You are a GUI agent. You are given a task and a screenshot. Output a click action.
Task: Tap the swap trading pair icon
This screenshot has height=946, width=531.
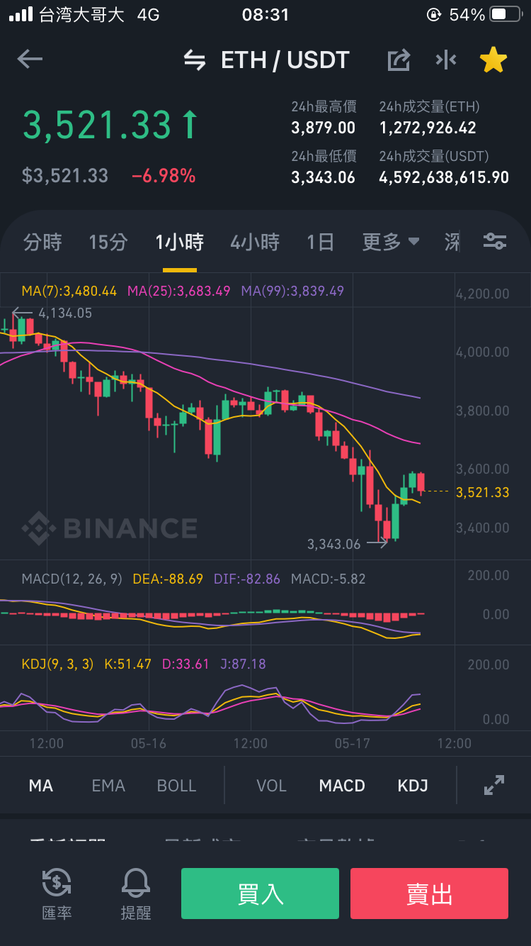point(195,60)
